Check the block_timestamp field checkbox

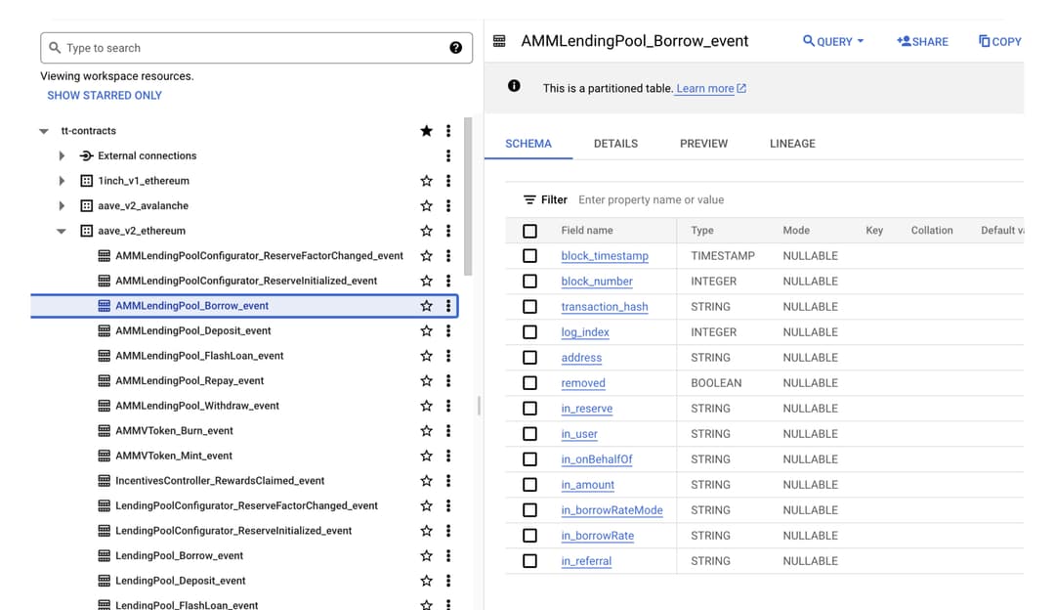click(529, 256)
